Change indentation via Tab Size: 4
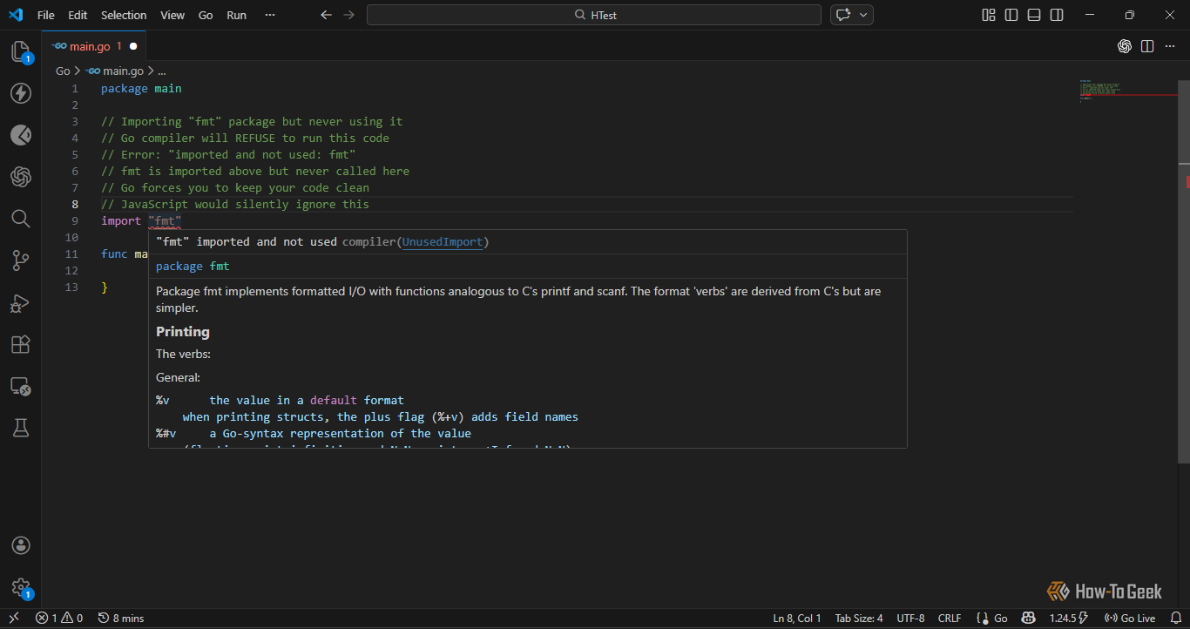Screen dimensions: 1190x629 point(859,619)
